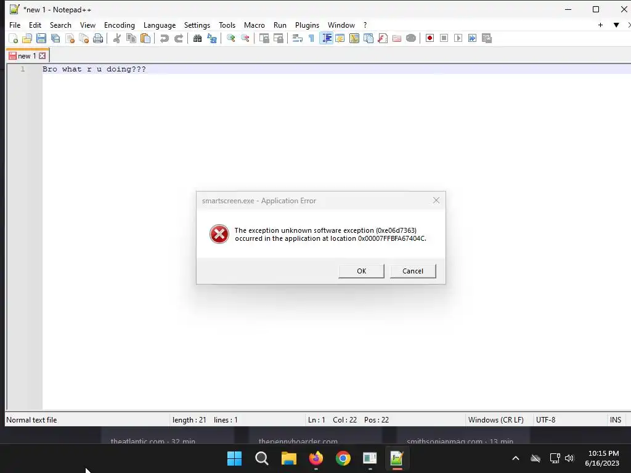
Task: Open Firefox from the taskbar
Action: (316, 458)
